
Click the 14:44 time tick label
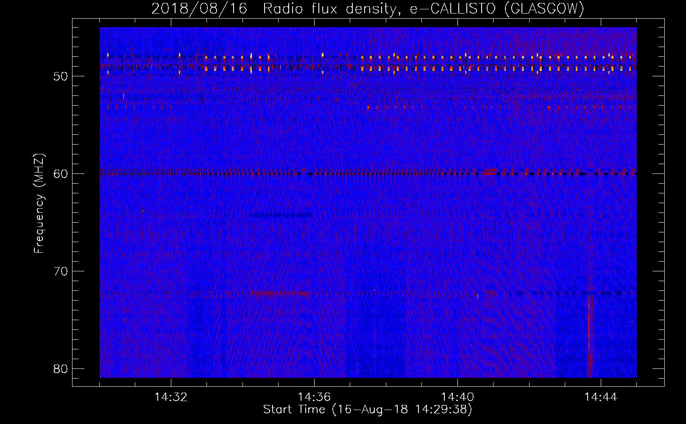coord(601,397)
